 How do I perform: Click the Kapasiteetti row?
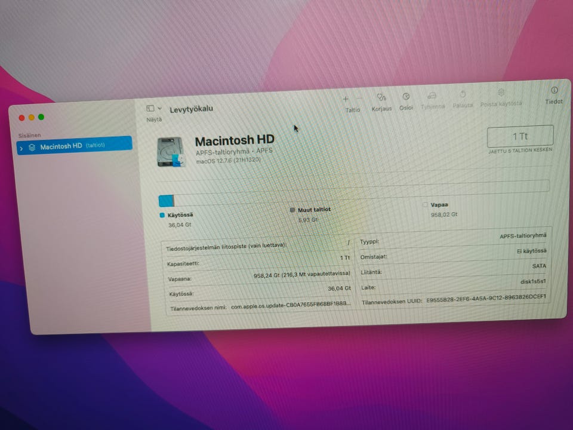(258, 260)
